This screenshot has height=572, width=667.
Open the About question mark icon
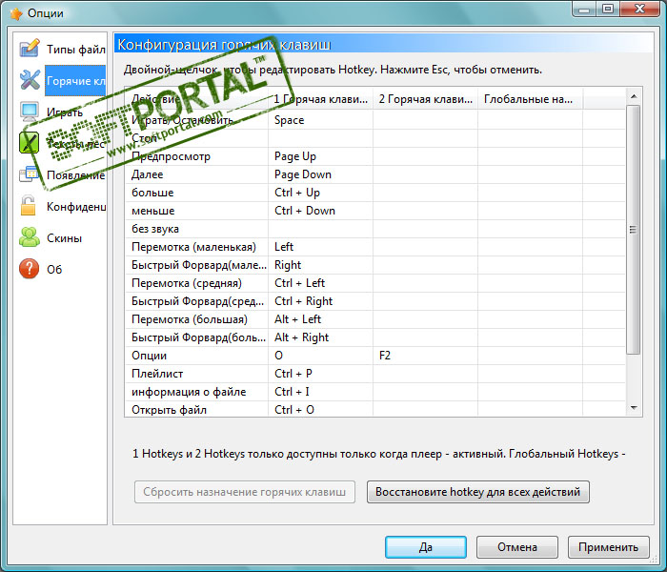(30, 269)
